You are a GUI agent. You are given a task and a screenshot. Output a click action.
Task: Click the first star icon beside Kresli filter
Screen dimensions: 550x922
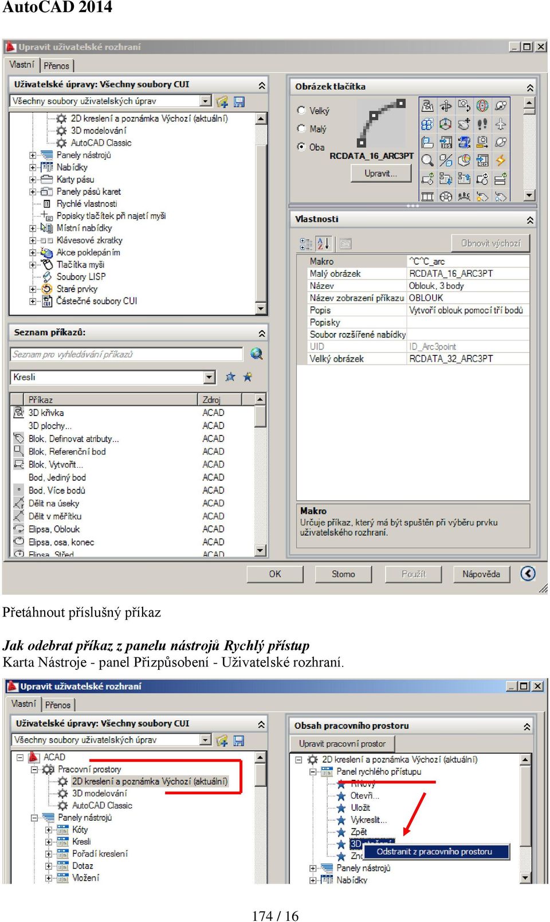click(230, 377)
